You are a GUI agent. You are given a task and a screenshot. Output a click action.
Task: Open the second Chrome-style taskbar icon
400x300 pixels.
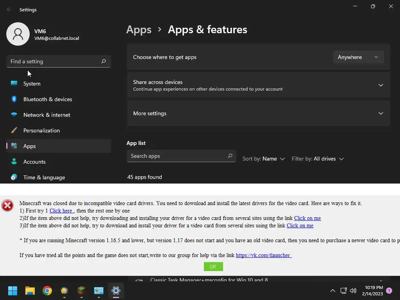(x=64, y=291)
